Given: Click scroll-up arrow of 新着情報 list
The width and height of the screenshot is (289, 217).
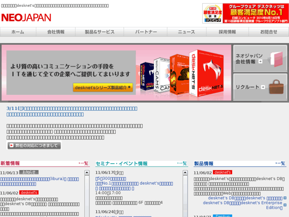Looking at the screenshot, I should 87,173.
